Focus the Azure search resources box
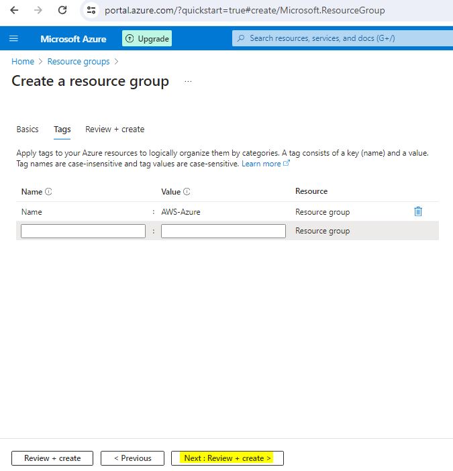Screen dimensions: 453x471 342,38
